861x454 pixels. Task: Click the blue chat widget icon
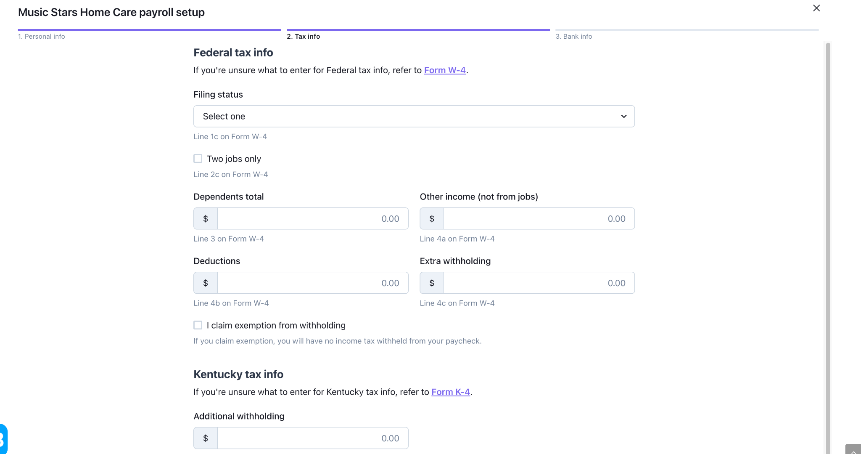(3, 439)
